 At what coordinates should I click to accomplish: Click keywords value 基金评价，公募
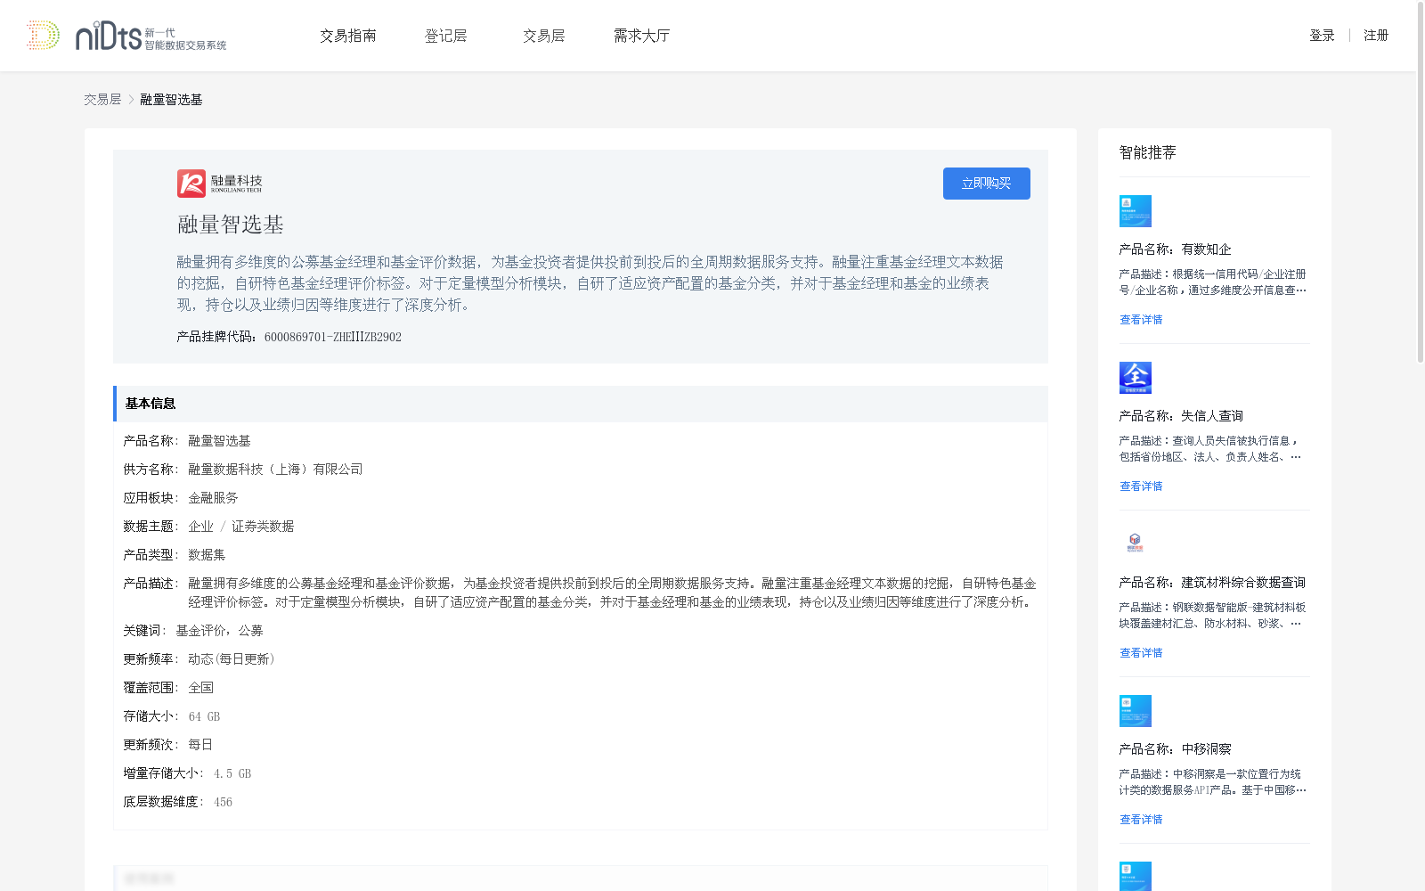pos(219,631)
